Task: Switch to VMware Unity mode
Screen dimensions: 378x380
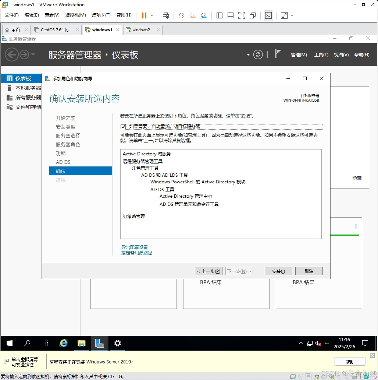Action: click(253, 15)
